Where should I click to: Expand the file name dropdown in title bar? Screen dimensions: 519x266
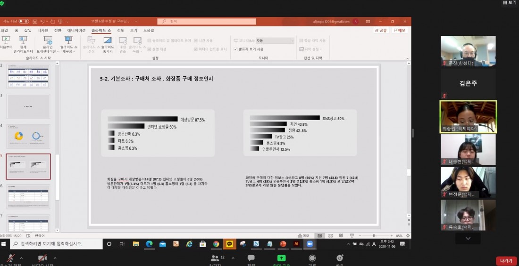click(x=136, y=22)
